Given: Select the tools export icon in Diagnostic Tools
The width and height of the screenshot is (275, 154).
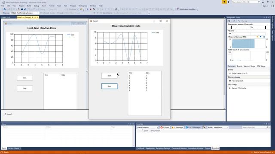Looking at the screenshot, I should pos(234,21).
